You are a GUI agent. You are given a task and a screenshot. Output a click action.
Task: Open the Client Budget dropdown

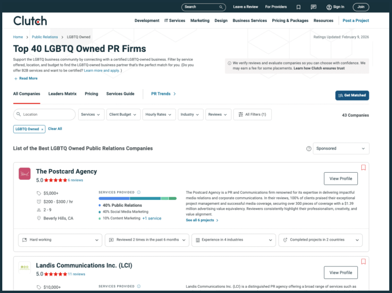pos(123,114)
